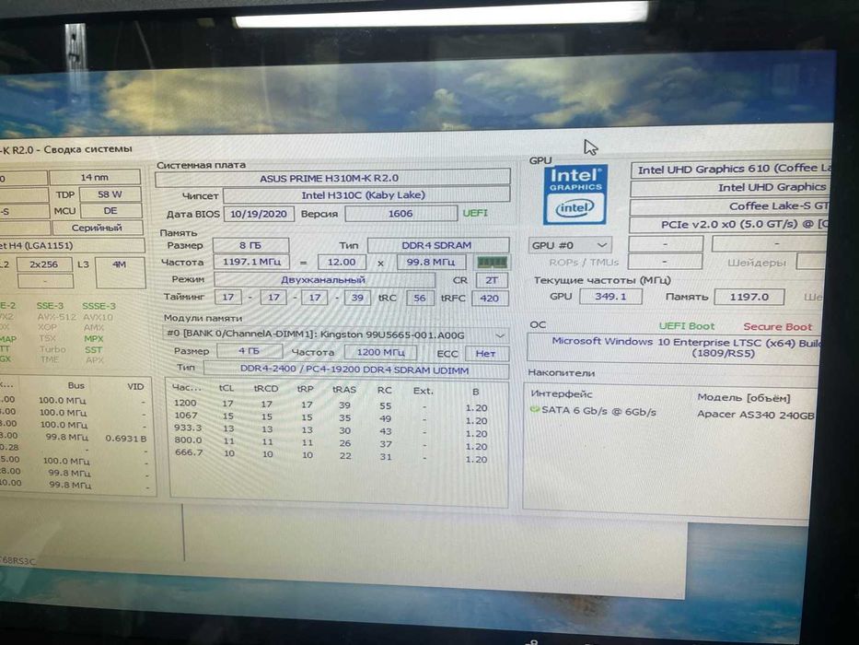Click the tRAS column header

coord(344,390)
